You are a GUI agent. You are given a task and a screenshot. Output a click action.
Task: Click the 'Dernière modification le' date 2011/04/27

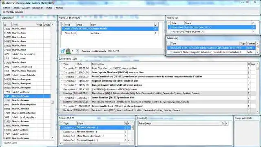point(113,51)
